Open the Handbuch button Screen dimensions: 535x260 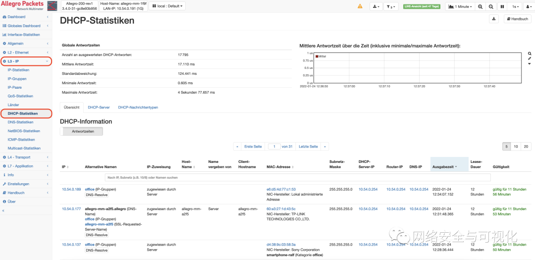click(x=518, y=19)
